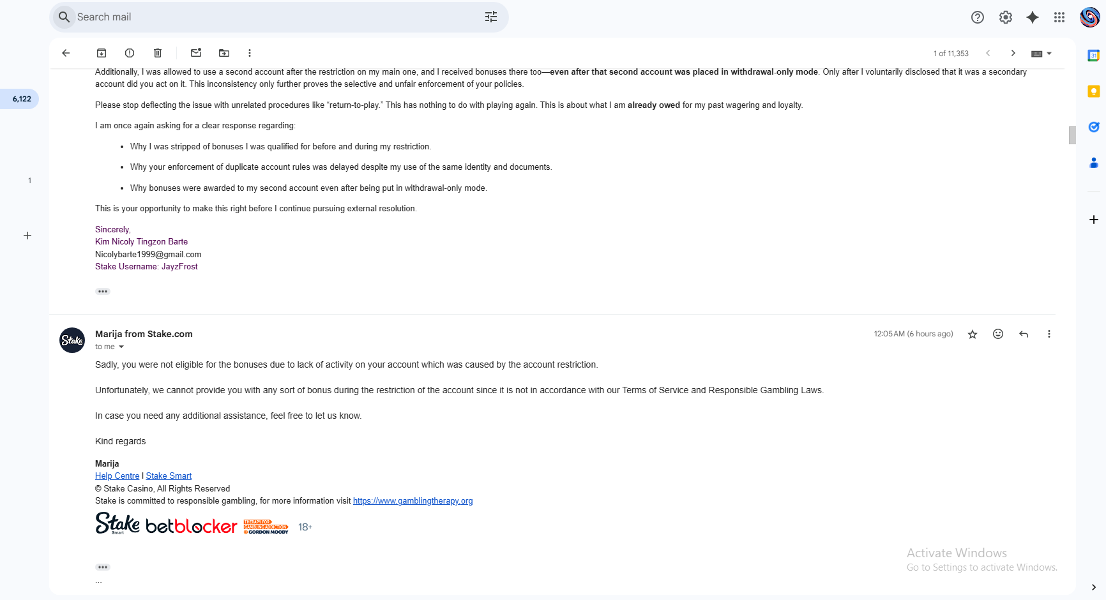Open Gmail settings gear
The image size is (1106, 600).
1006,17
